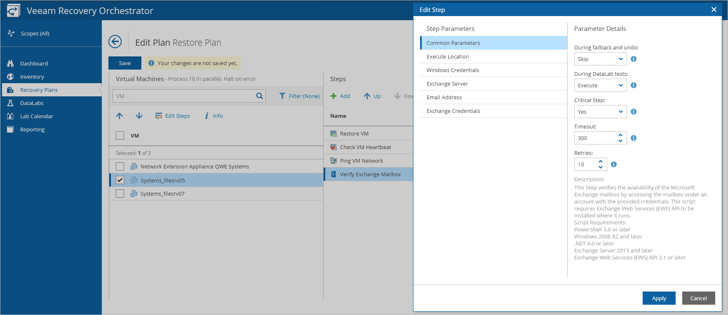The image size is (728, 315).
Task: Click info icon beside Critical Step
Action: [x=634, y=112]
